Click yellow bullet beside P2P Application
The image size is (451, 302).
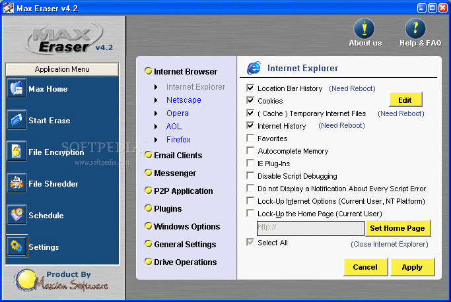tap(148, 191)
